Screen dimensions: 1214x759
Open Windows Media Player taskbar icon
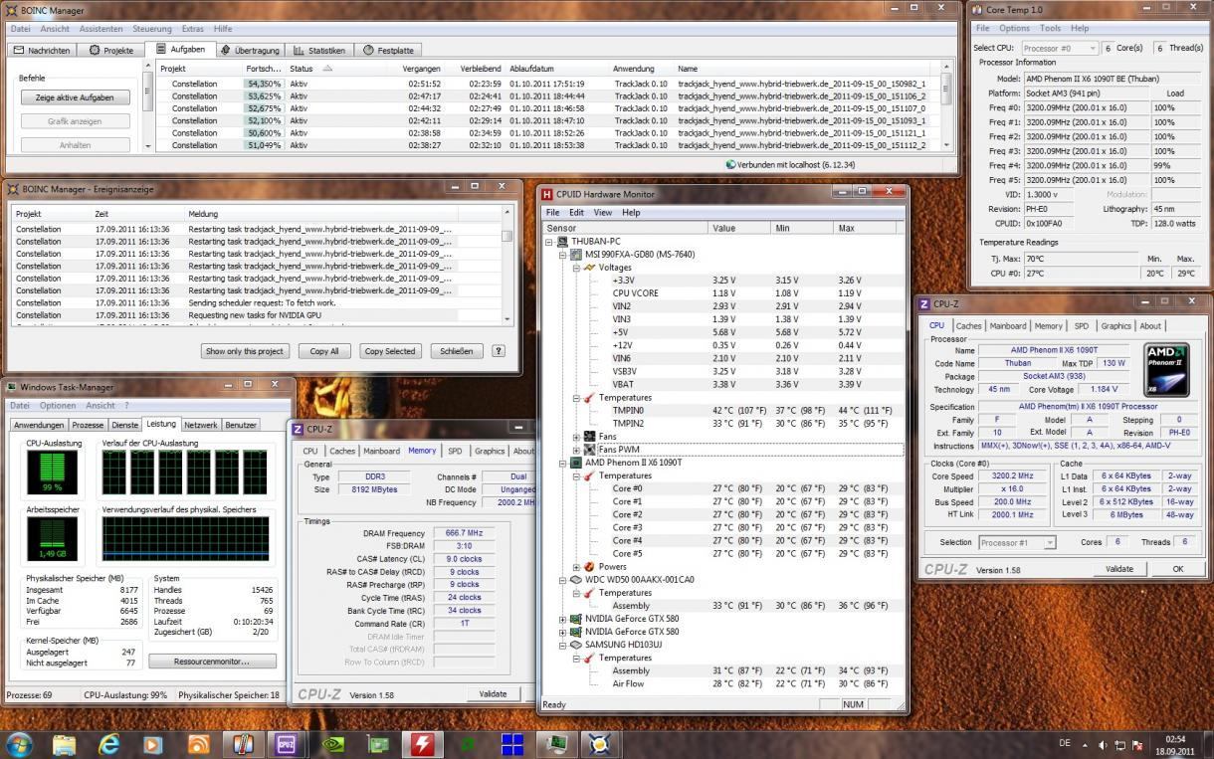153,744
